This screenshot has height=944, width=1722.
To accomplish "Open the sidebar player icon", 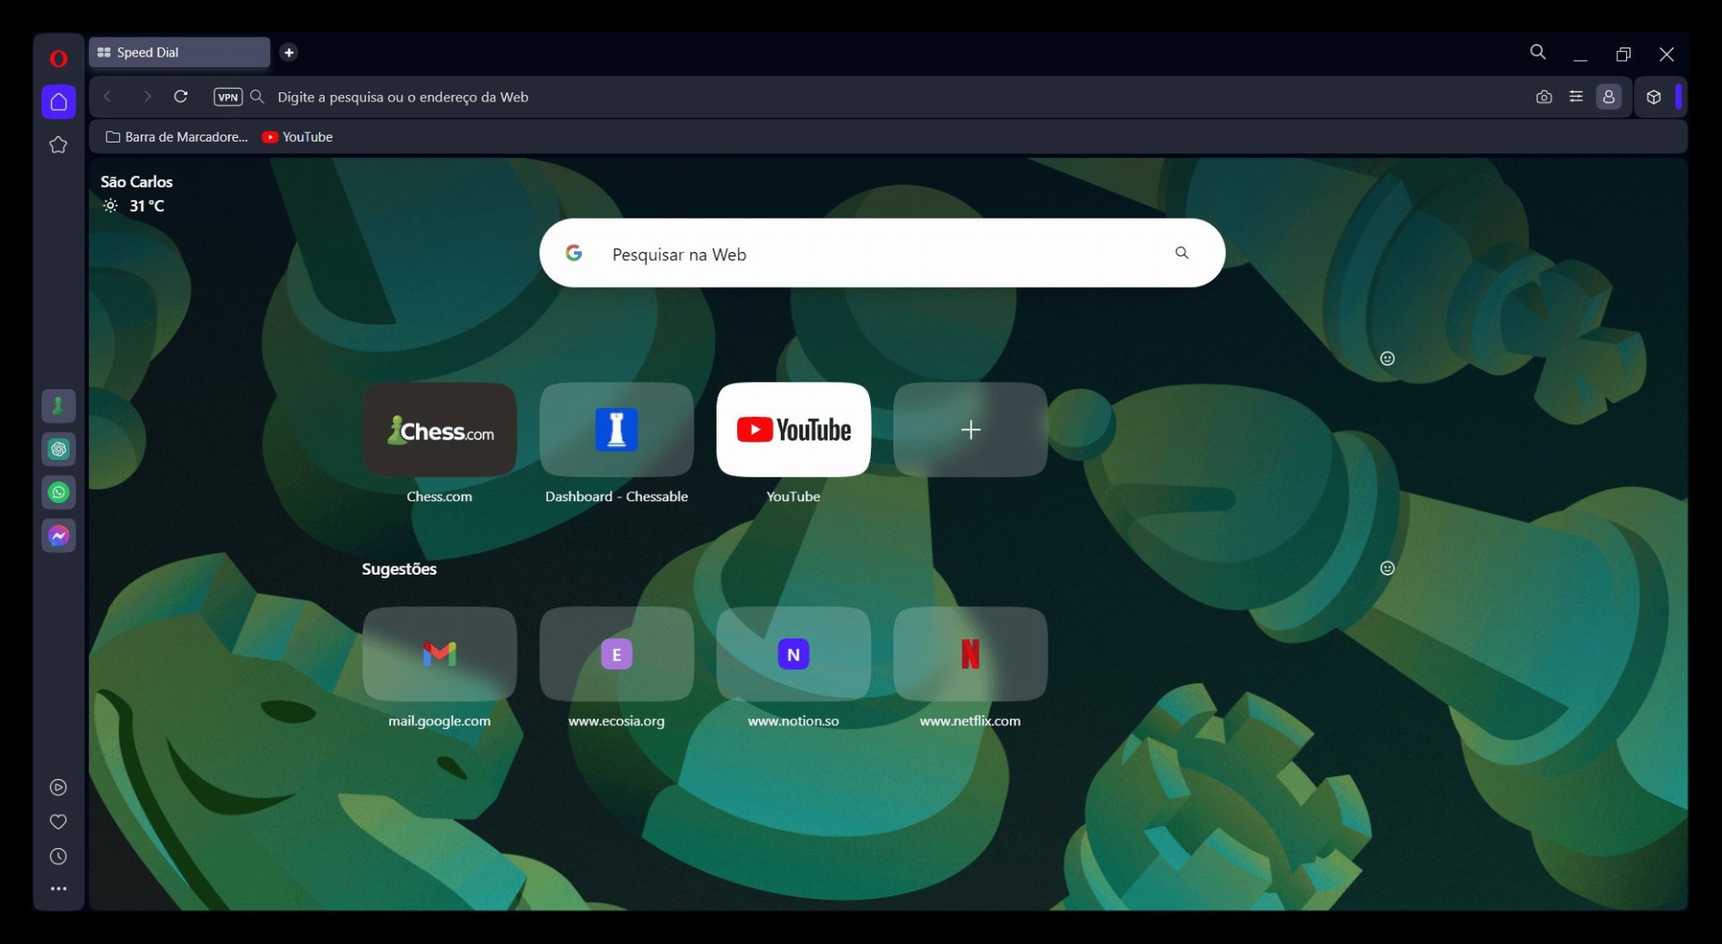I will click(58, 787).
